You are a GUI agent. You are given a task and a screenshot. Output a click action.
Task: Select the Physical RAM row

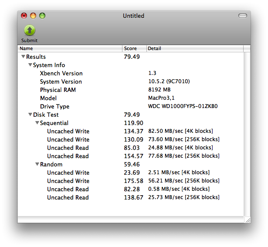[x=131, y=90]
